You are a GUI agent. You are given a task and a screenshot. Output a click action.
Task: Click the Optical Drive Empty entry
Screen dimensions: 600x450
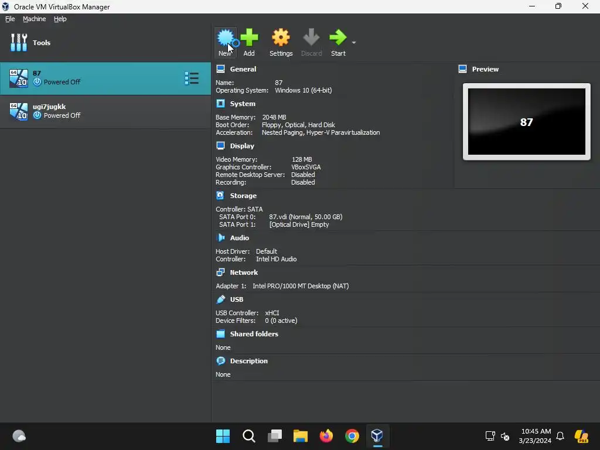click(x=299, y=224)
